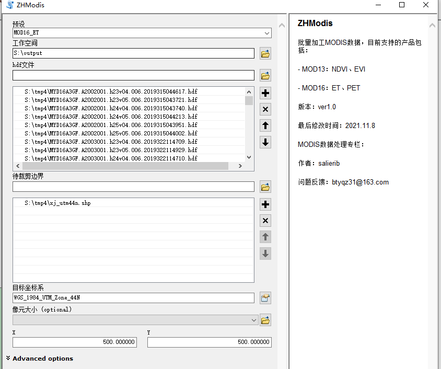Select hdf row h25v04.006.2019315043951.hdf

tap(130, 125)
